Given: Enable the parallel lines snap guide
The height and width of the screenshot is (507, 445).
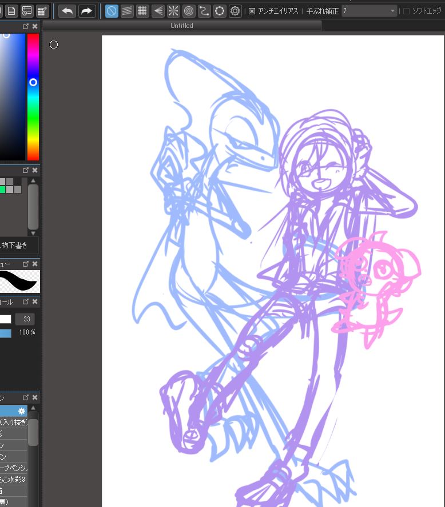Looking at the screenshot, I should [x=127, y=11].
